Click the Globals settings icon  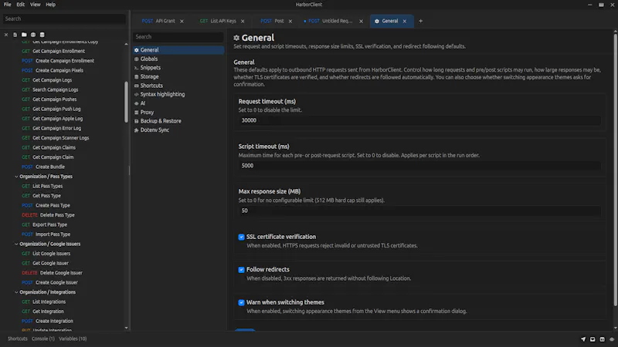coord(137,59)
